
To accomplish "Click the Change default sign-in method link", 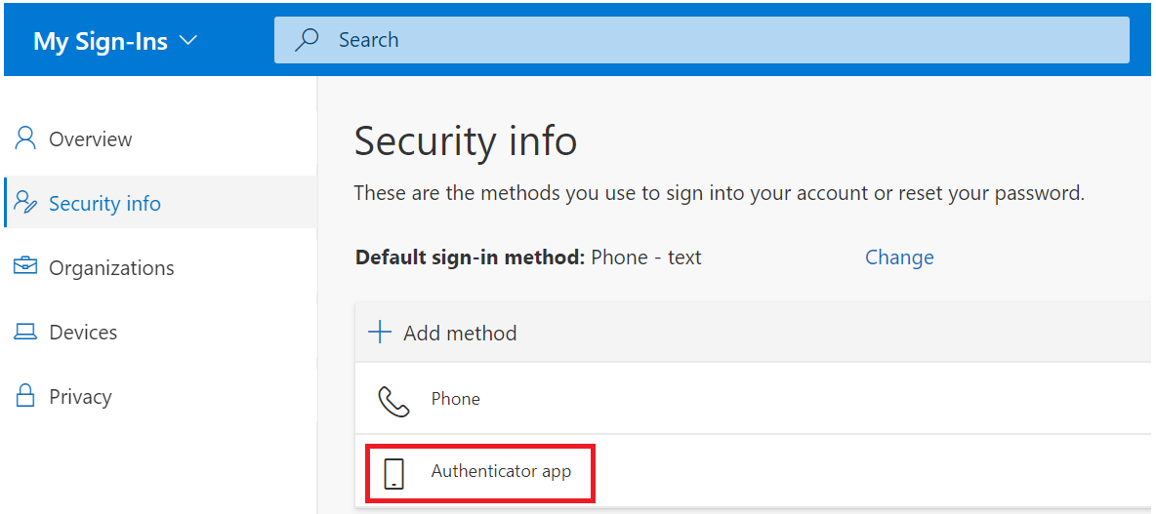I will pos(899,257).
